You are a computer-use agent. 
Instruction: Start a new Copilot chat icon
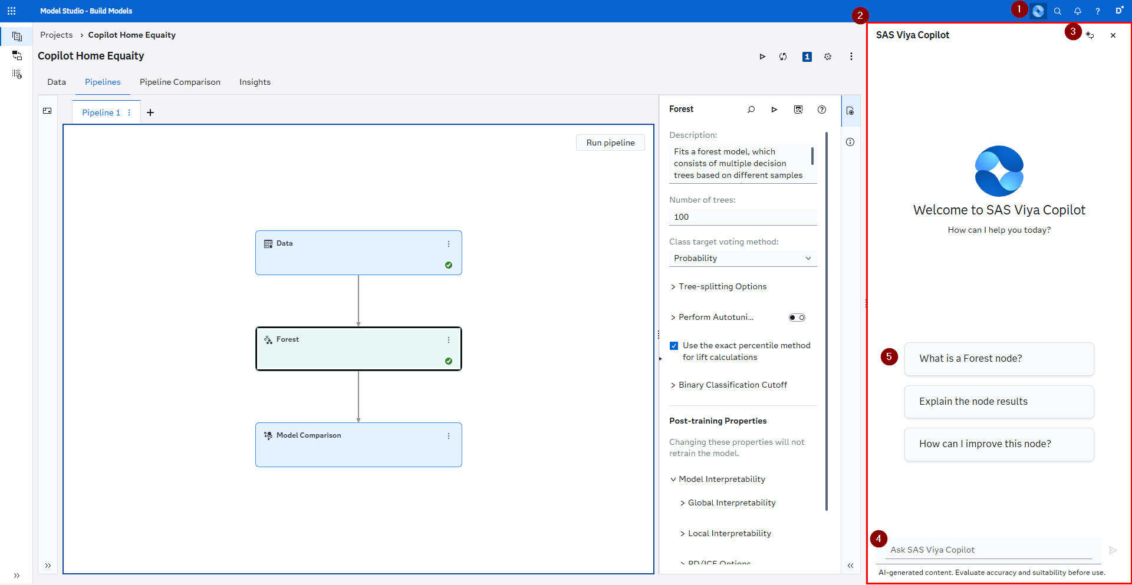click(x=1090, y=35)
